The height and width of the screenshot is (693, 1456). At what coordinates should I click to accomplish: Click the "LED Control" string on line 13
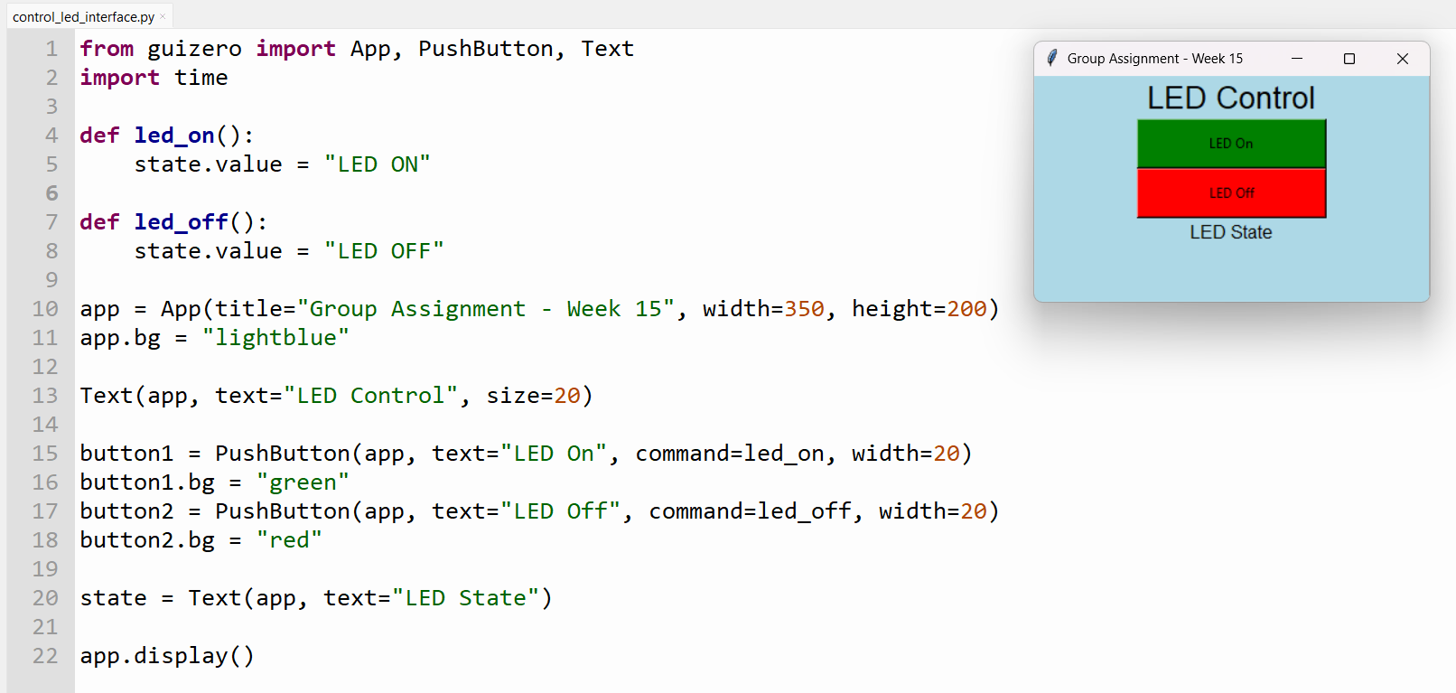[x=371, y=396]
